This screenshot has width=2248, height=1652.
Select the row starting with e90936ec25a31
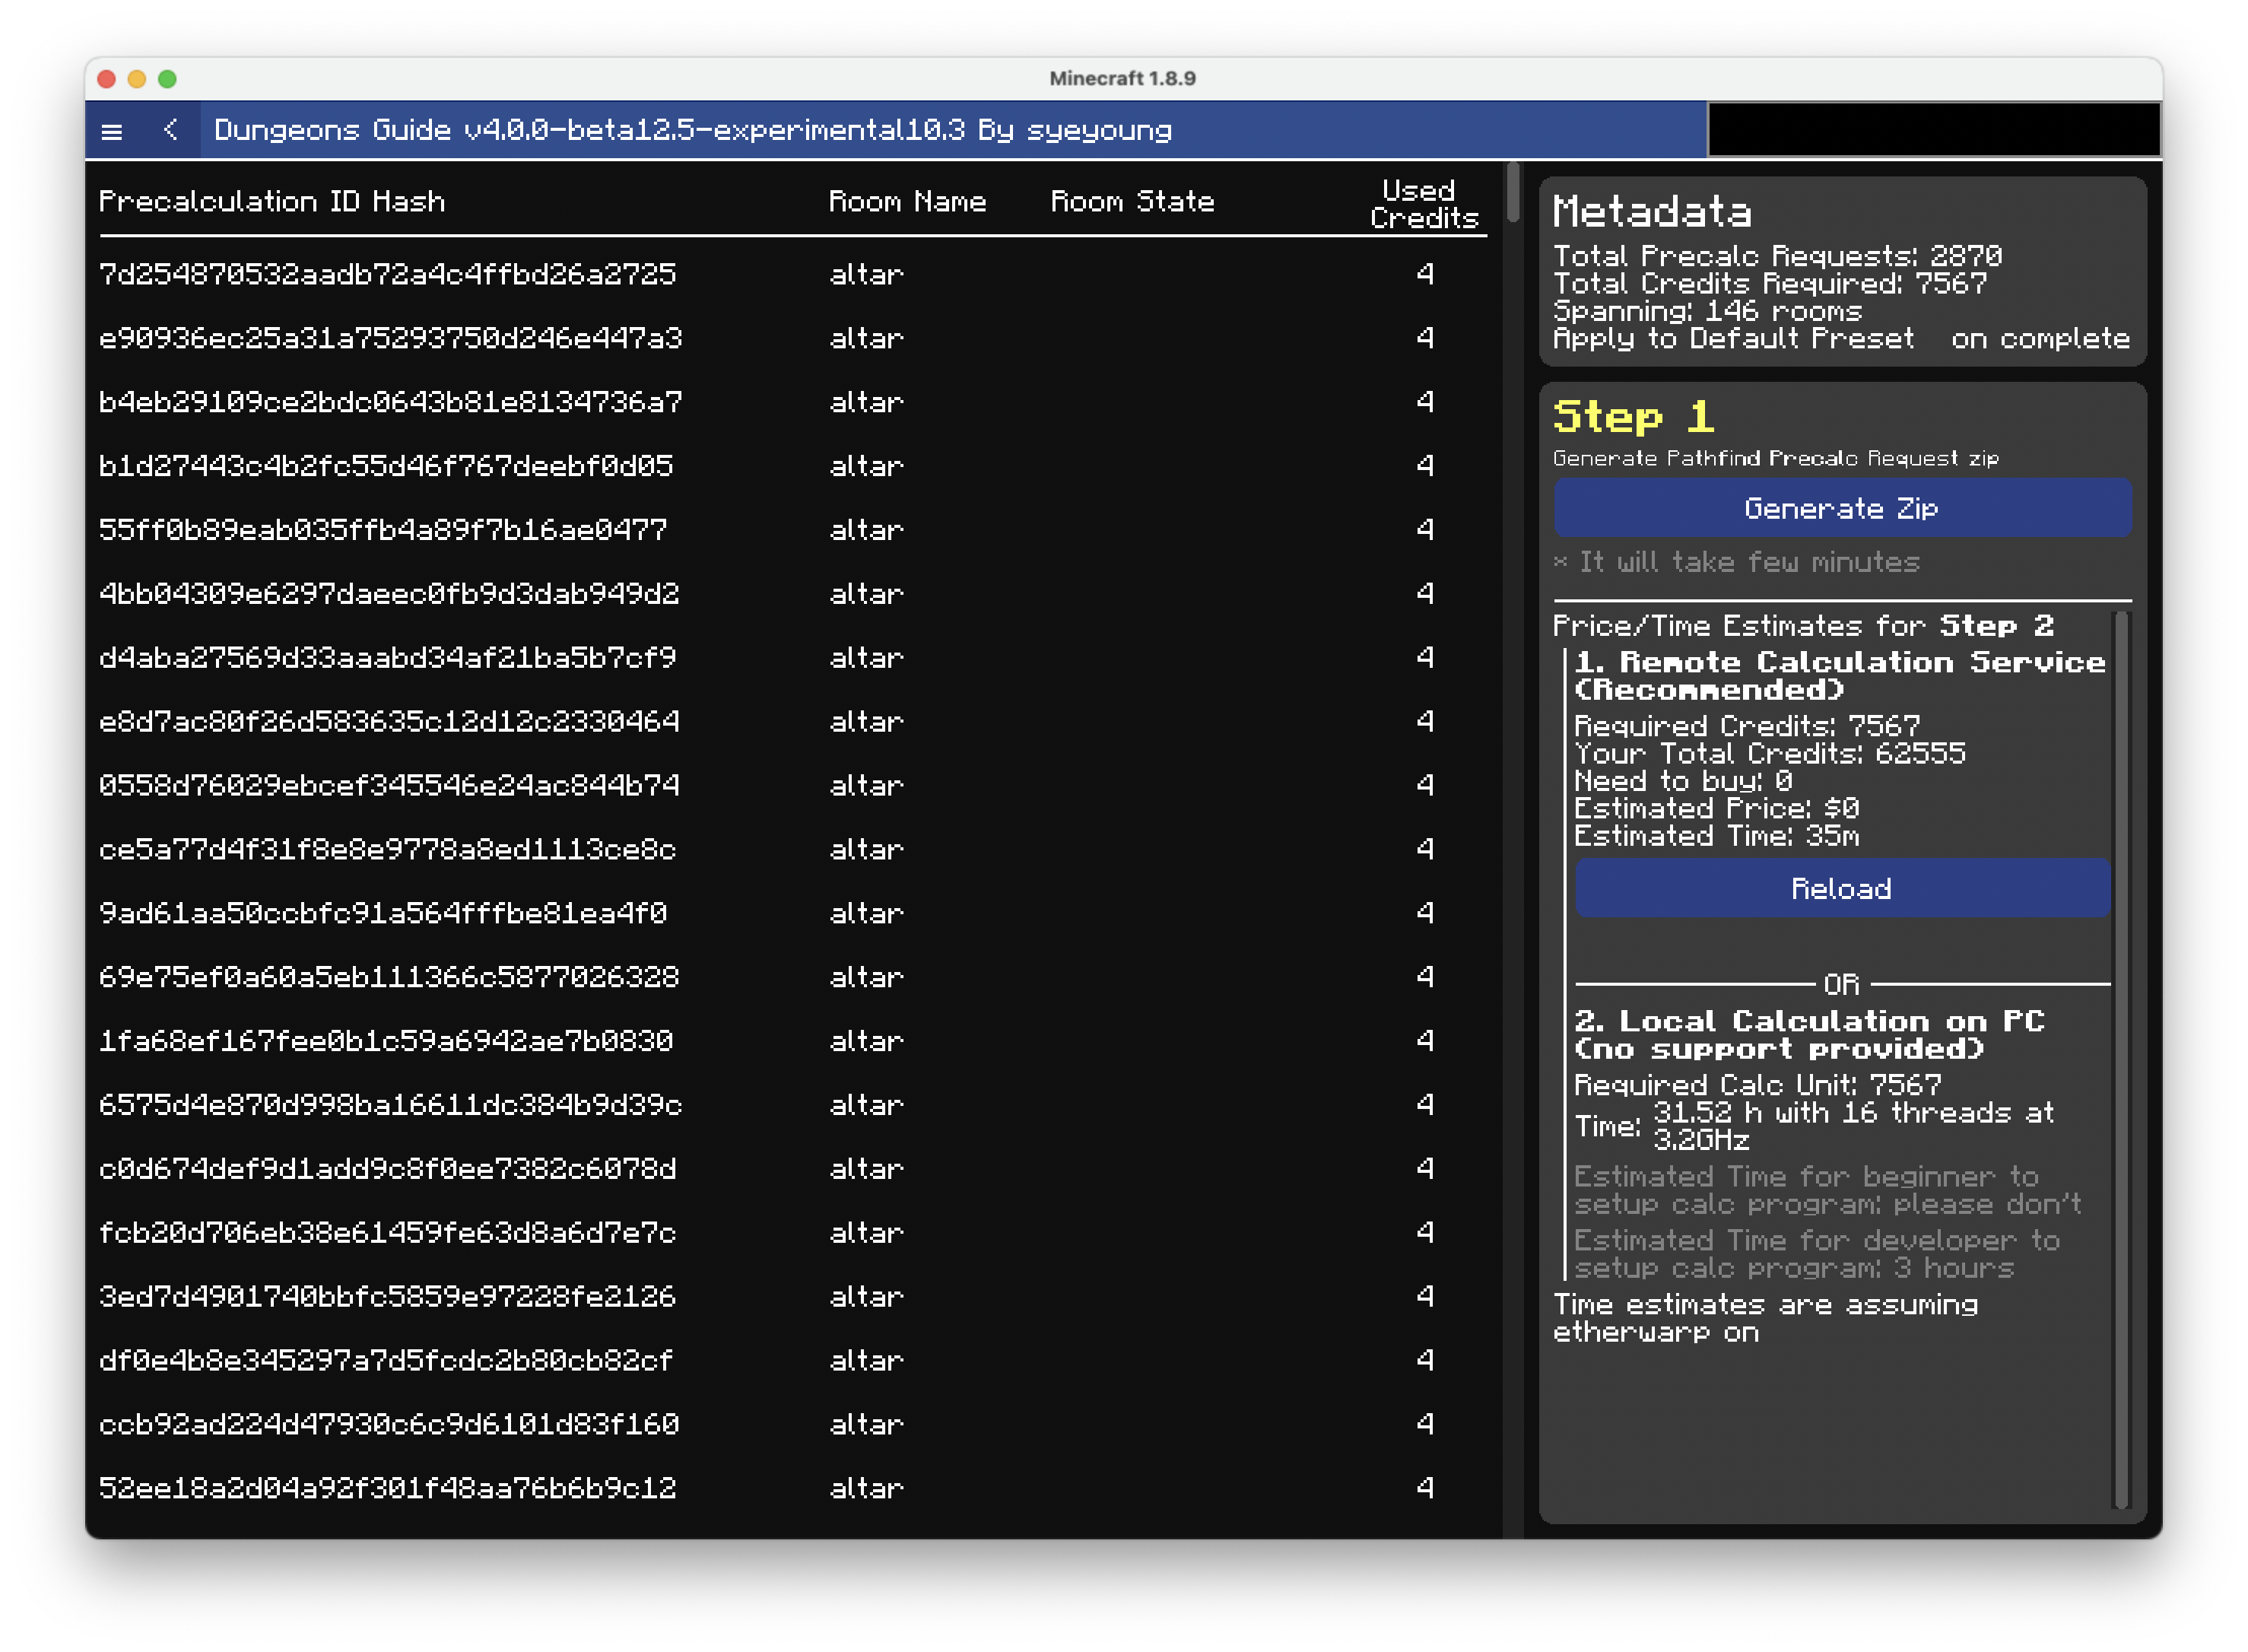point(700,338)
